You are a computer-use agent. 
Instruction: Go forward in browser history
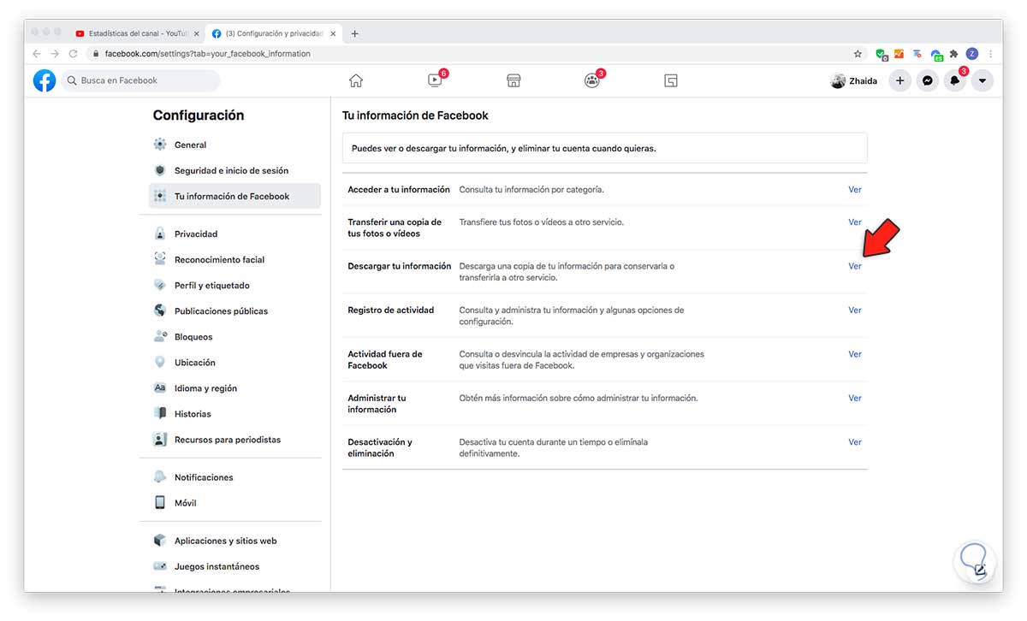pyautogui.click(x=55, y=53)
